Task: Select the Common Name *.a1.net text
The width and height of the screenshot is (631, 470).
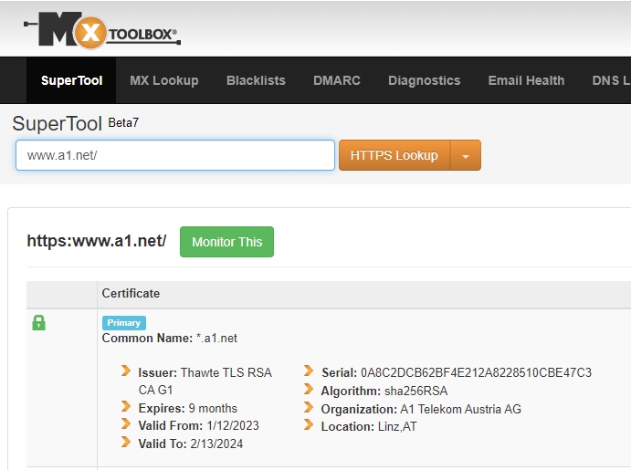Action: tap(170, 339)
